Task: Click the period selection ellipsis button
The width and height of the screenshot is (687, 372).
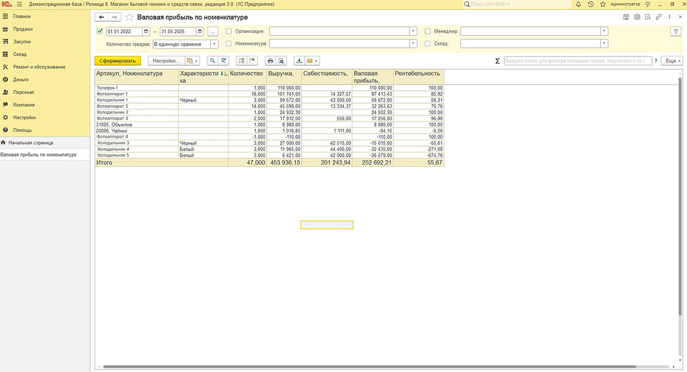Action: coord(213,31)
